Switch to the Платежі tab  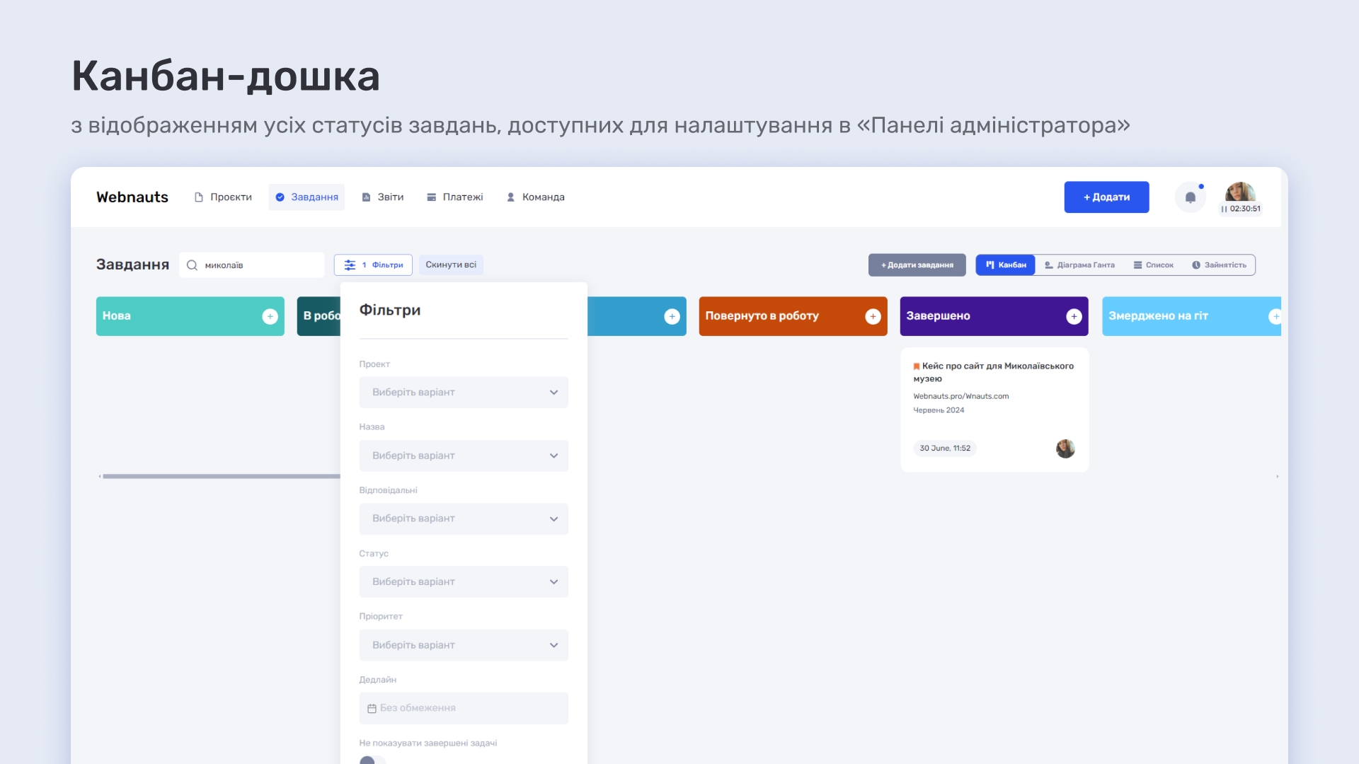tap(455, 197)
